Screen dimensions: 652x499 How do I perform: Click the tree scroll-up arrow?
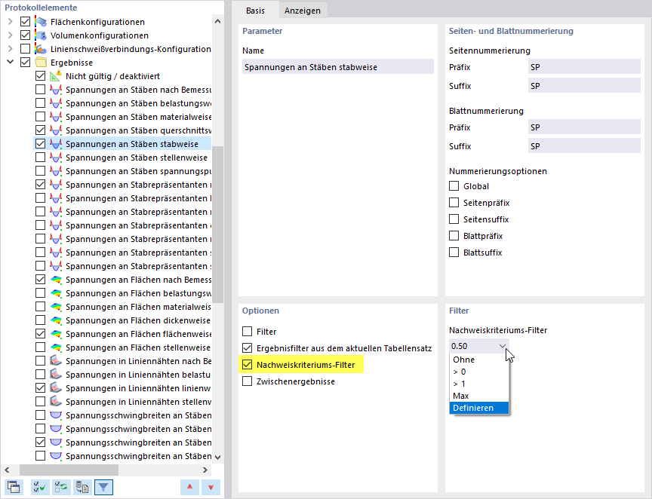click(x=217, y=21)
